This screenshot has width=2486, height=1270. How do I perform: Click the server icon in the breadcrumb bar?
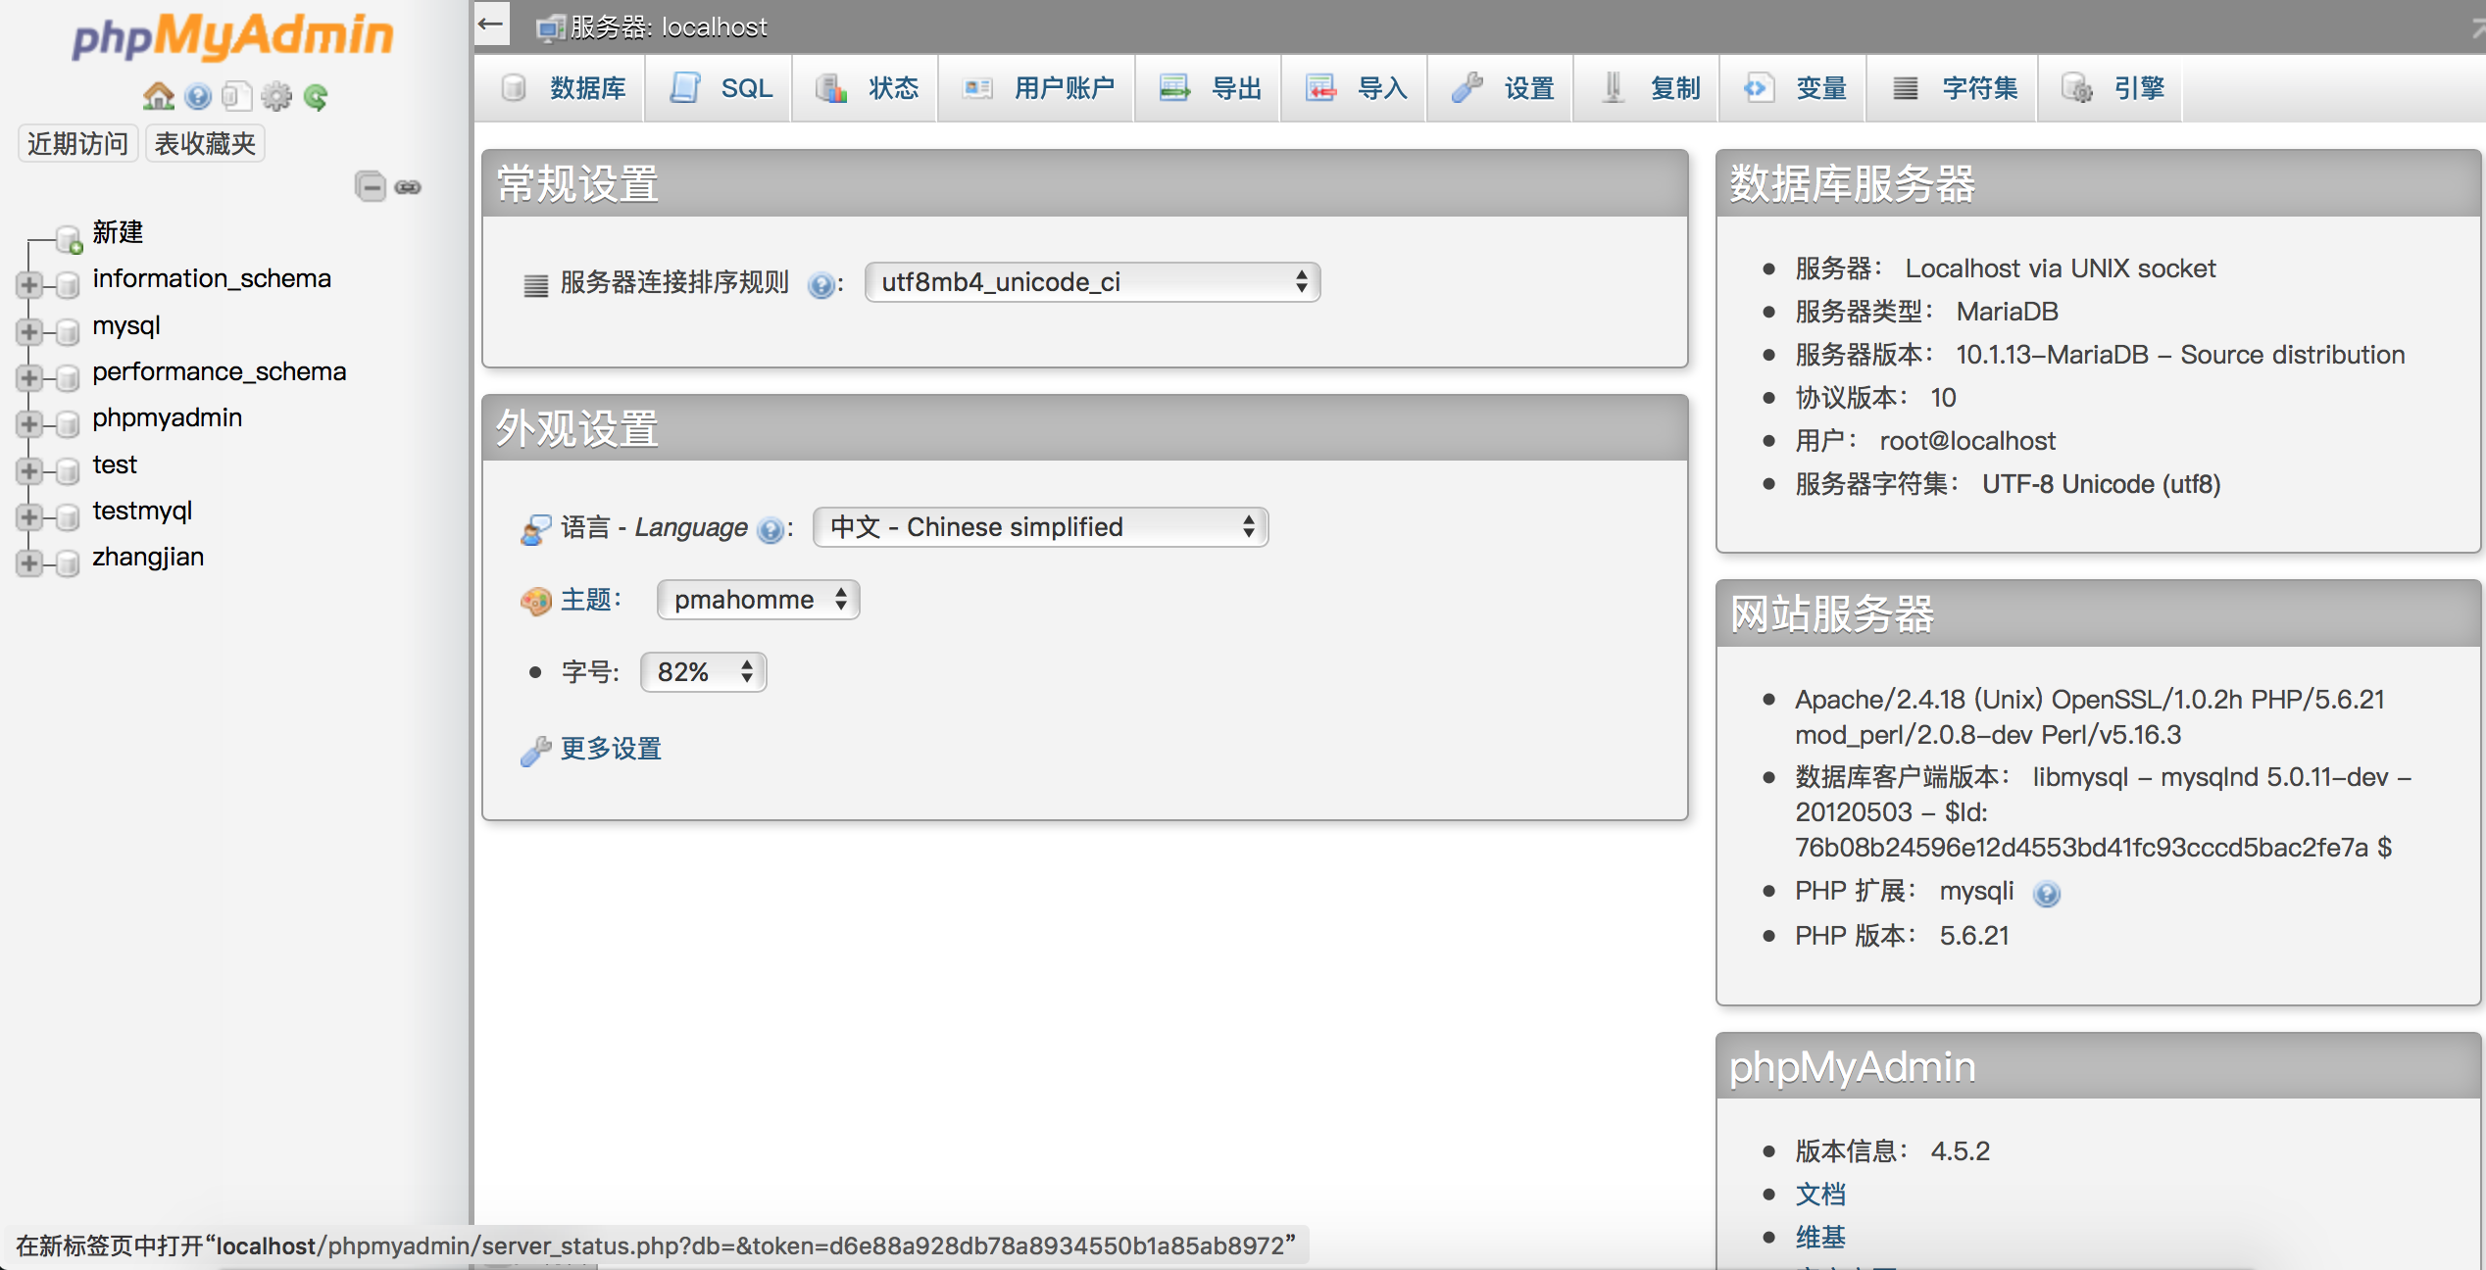click(x=550, y=27)
